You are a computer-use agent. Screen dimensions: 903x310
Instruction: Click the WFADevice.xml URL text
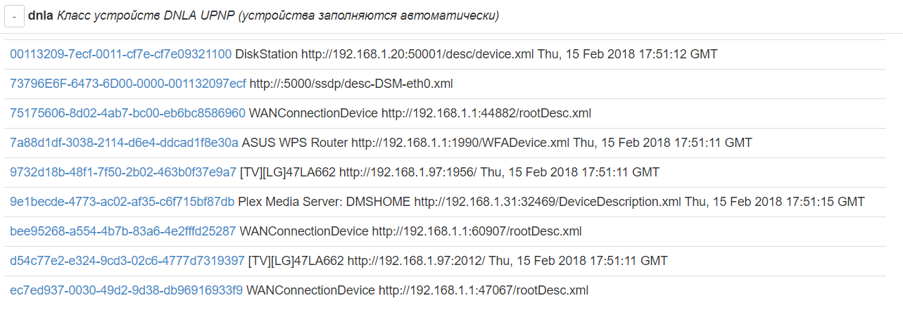pos(460,143)
